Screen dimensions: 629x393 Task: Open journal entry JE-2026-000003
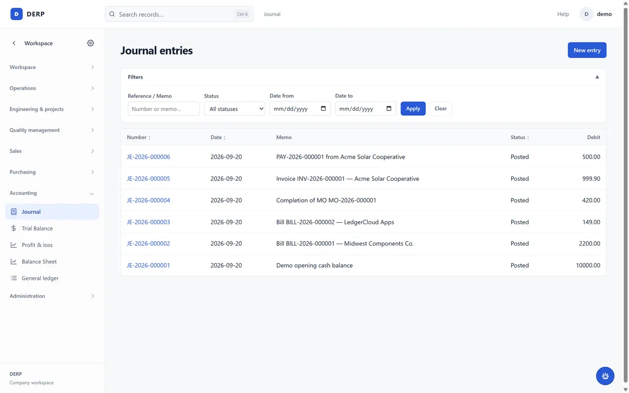[148, 222]
